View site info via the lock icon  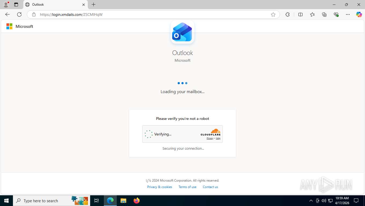tap(34, 14)
